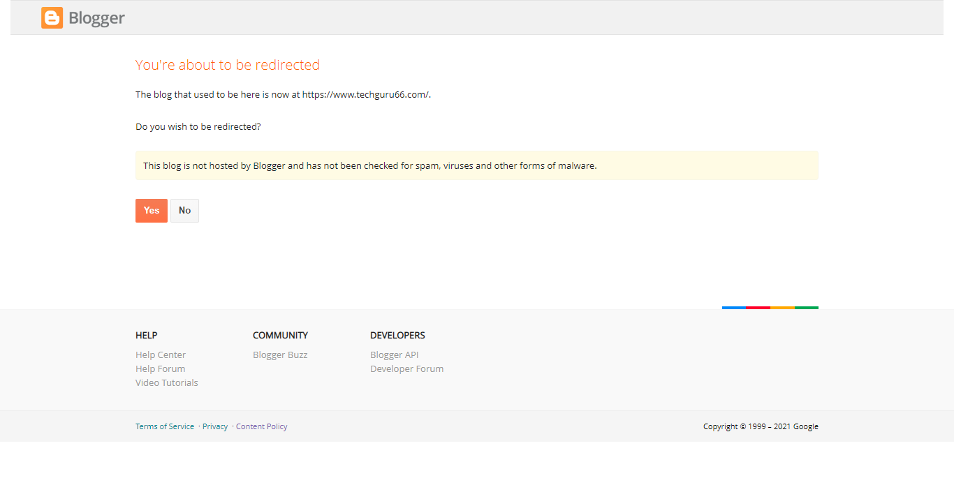Screen dimensions: 954x485
Task: Click the malware warning notice box
Action: click(x=477, y=165)
